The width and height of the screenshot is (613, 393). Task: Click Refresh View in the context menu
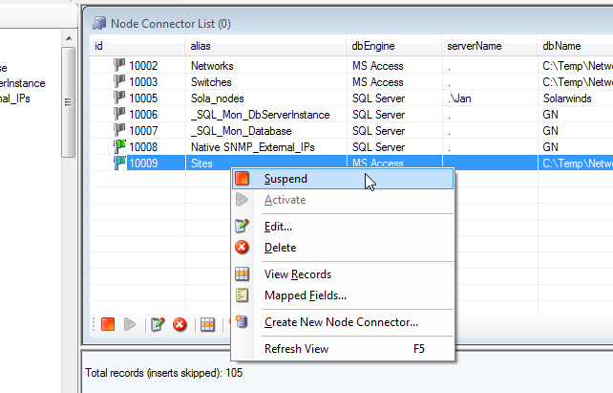coord(296,349)
